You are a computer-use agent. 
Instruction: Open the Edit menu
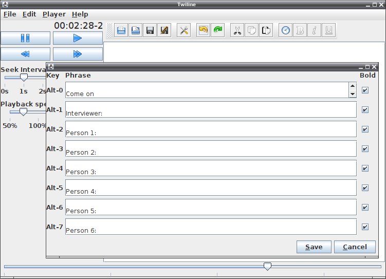tap(29, 14)
